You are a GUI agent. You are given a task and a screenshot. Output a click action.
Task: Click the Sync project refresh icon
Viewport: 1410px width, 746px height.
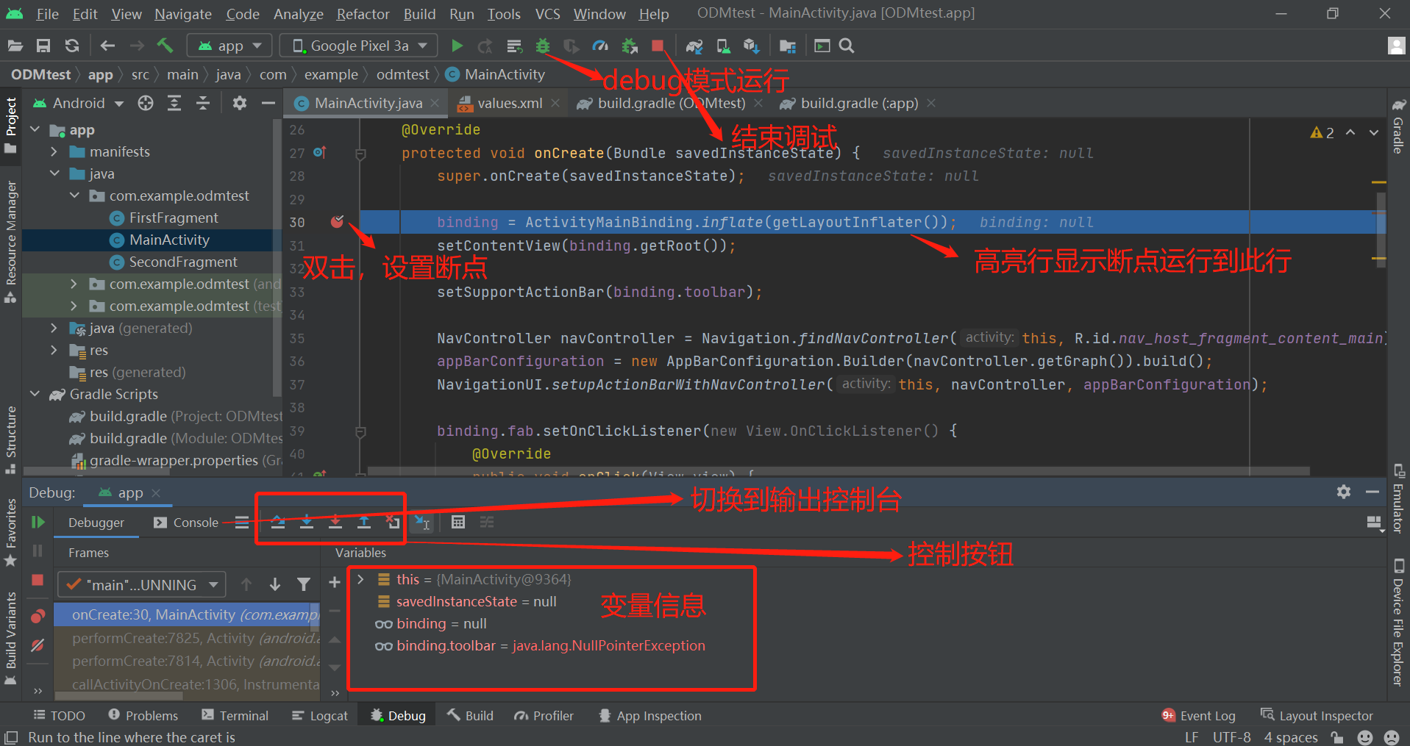pos(72,46)
